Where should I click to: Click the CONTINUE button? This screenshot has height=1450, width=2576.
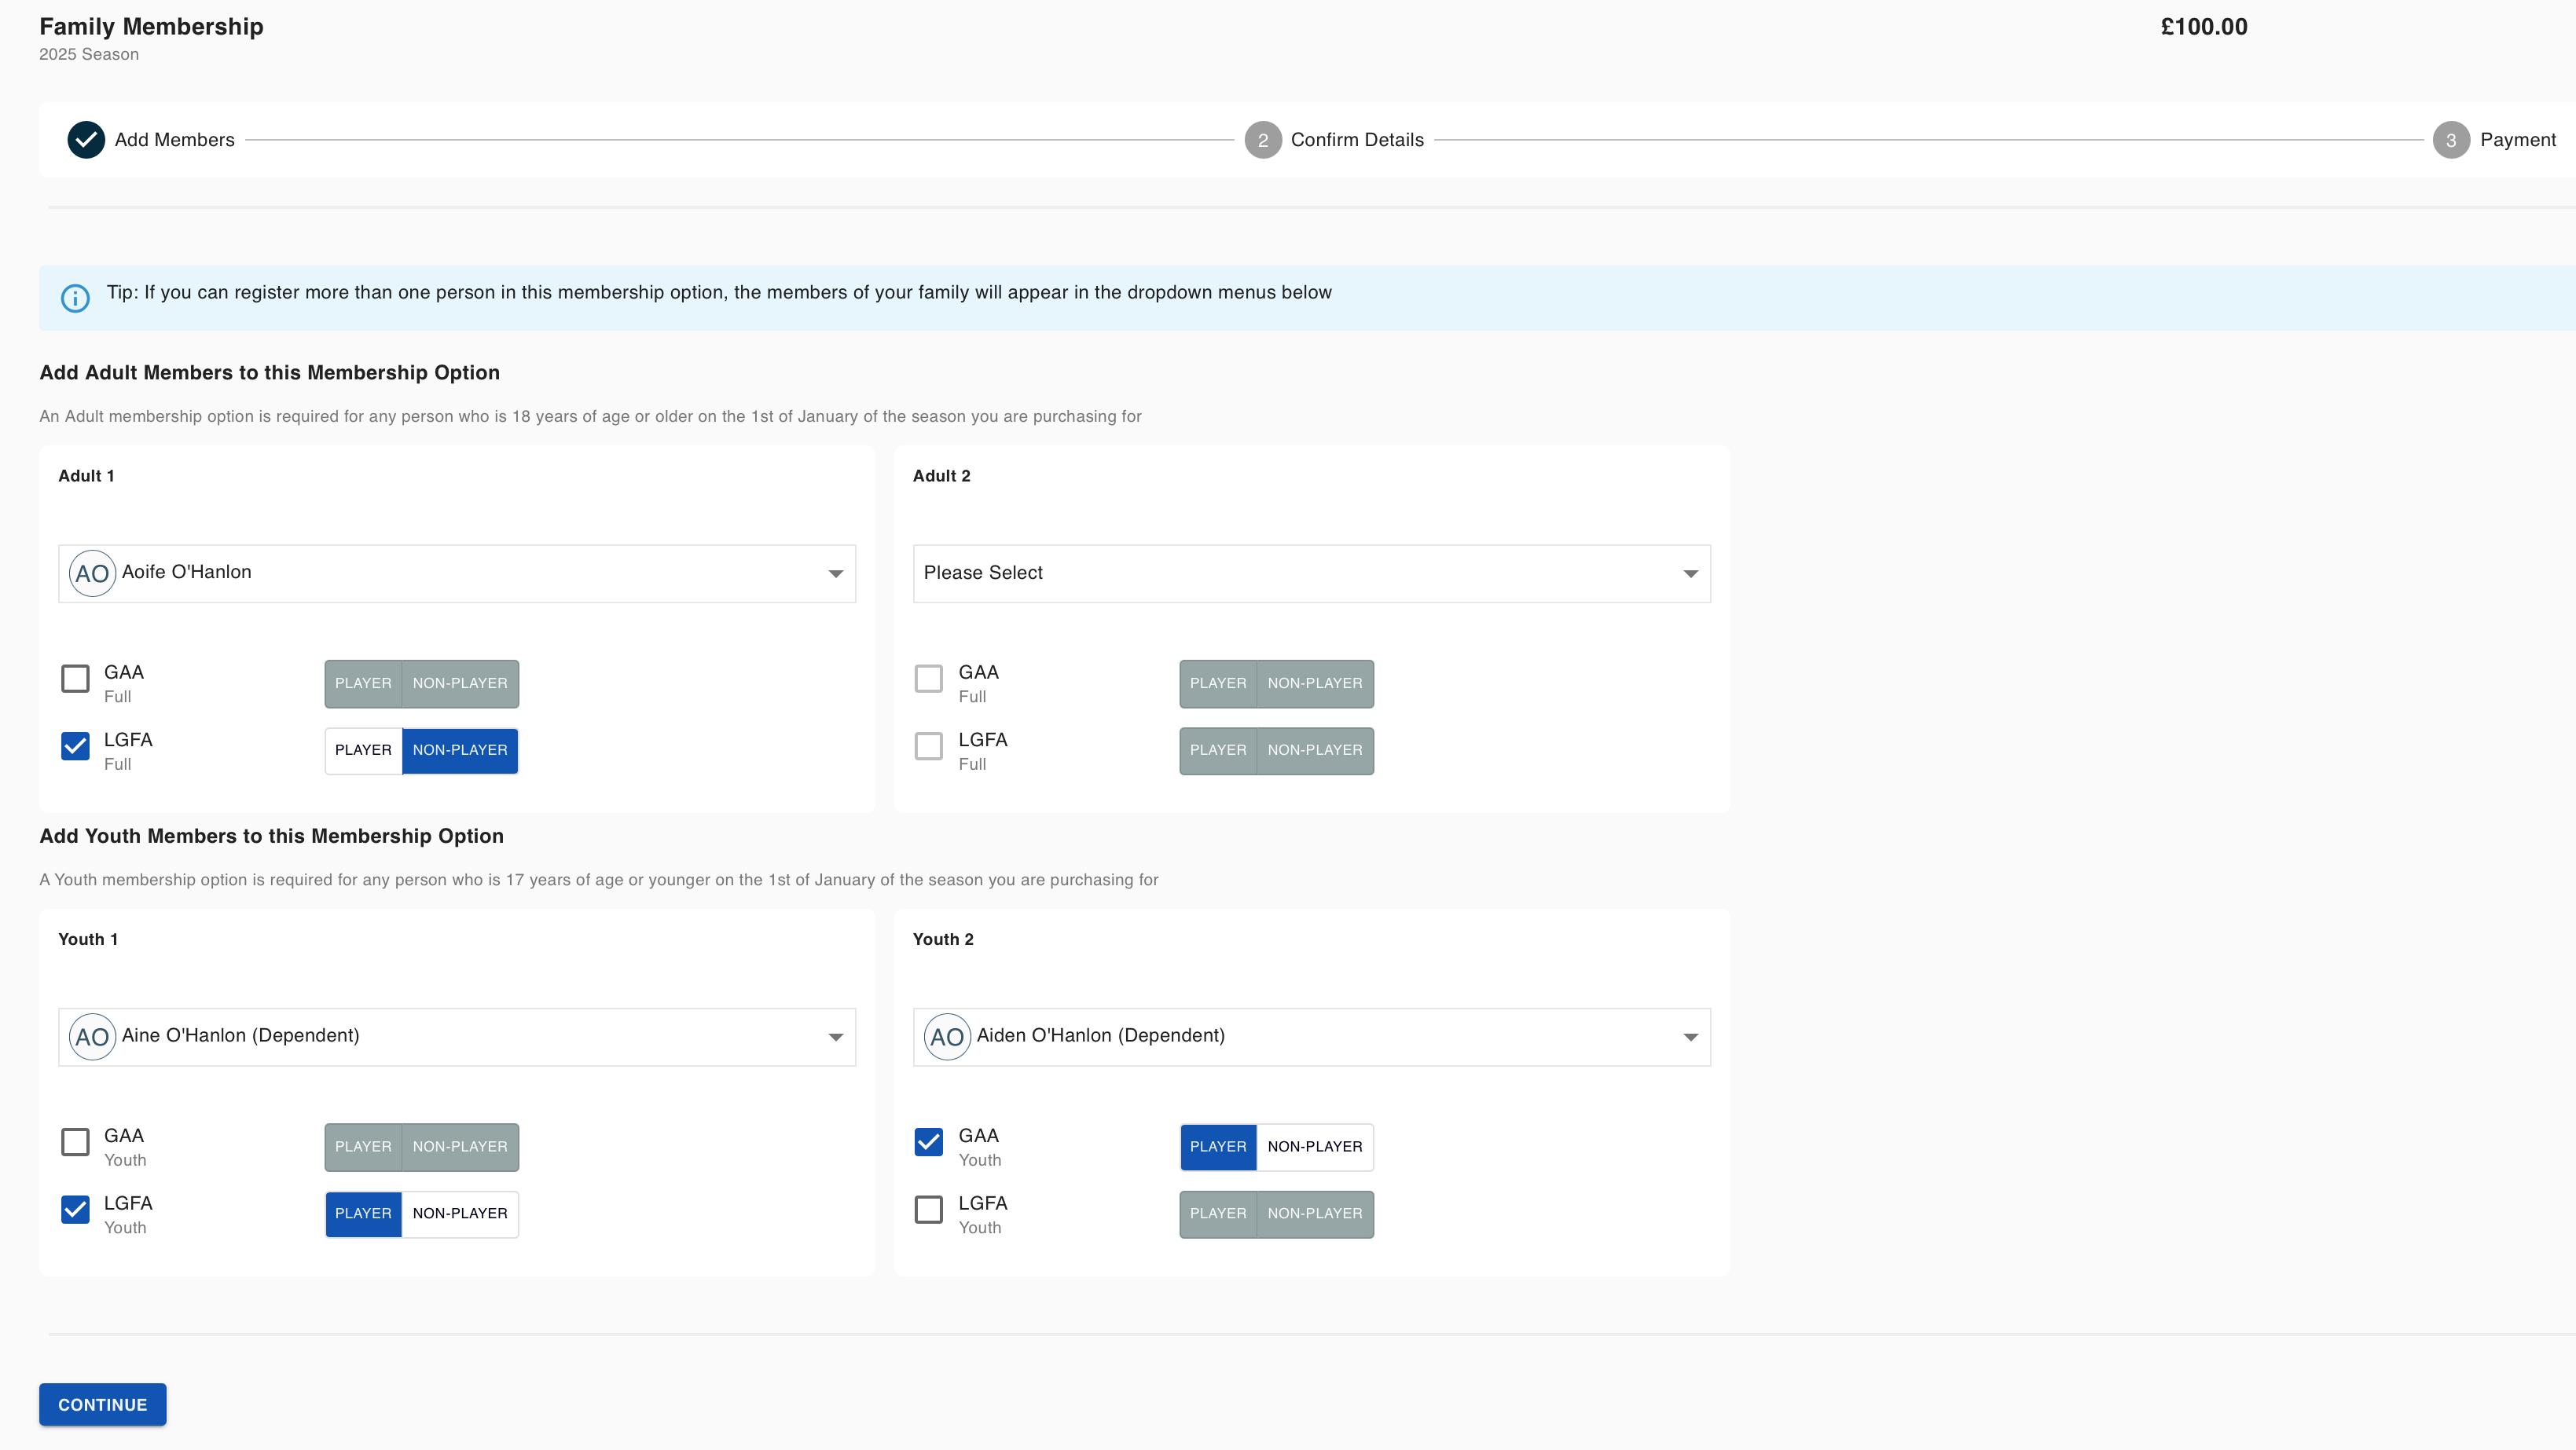tap(103, 1405)
